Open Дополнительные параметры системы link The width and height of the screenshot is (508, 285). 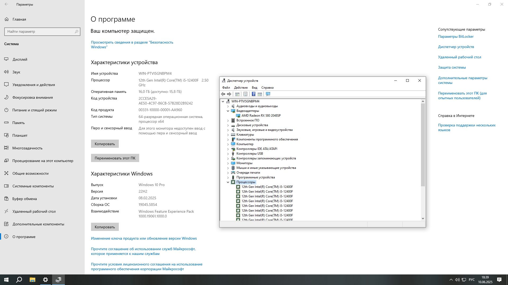pyautogui.click(x=462, y=80)
